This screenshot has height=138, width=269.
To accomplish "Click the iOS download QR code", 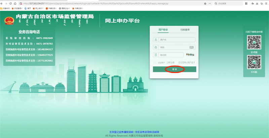I will click(x=254, y=62).
